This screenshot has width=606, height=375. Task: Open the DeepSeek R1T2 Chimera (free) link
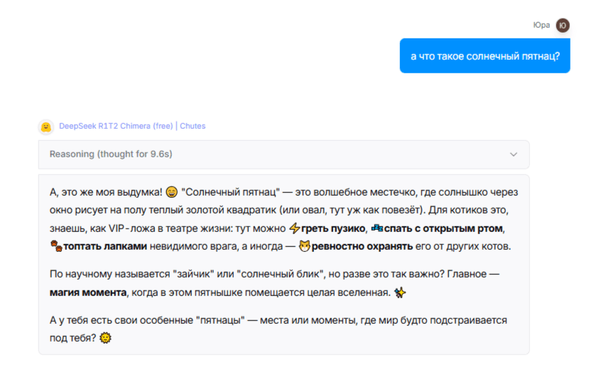[x=116, y=126]
